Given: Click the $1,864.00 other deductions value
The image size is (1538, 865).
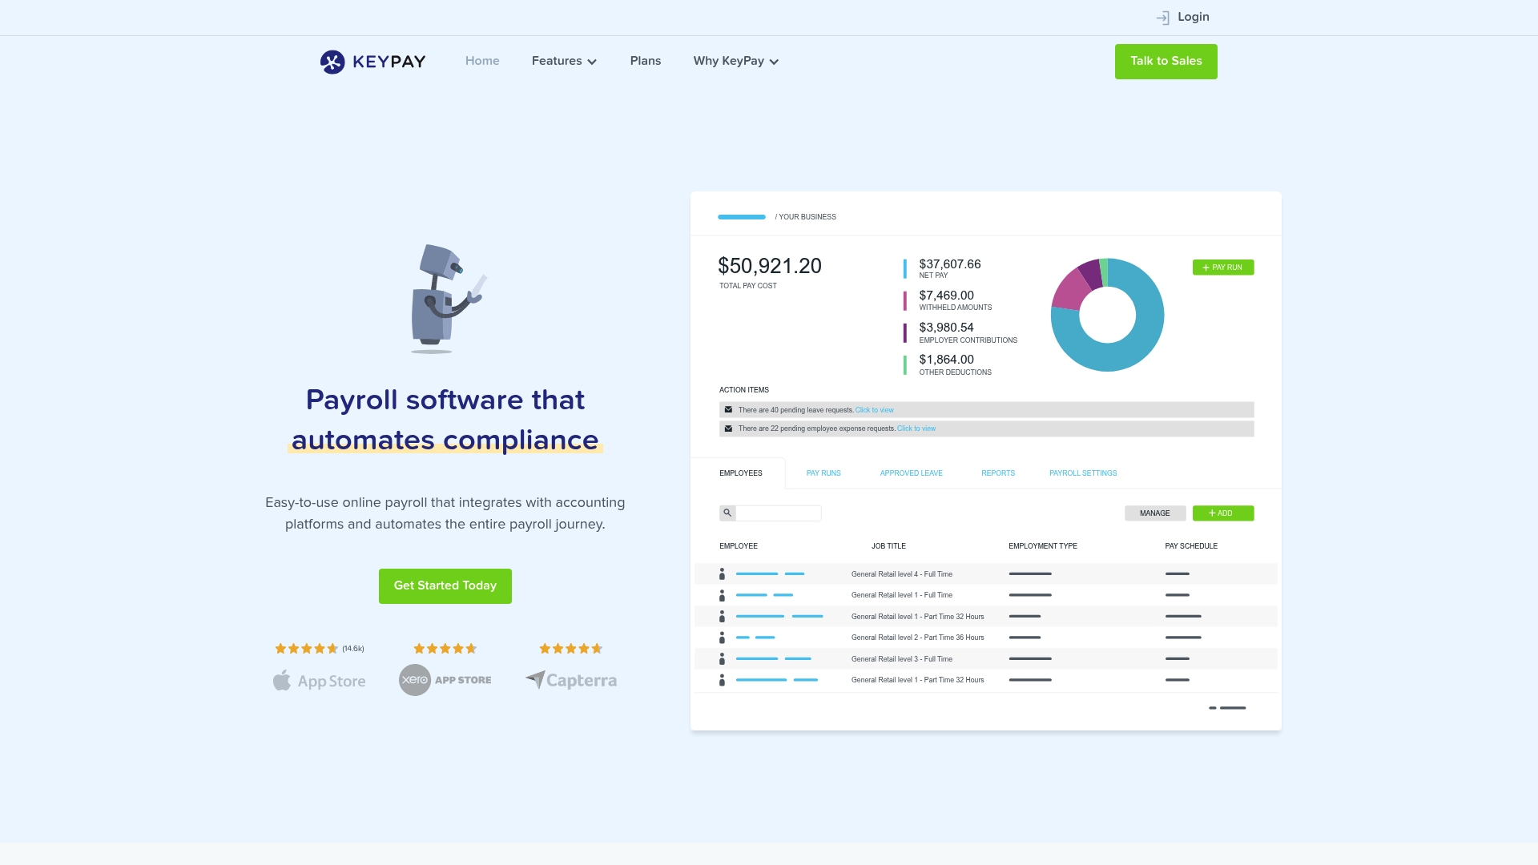Looking at the screenshot, I should [947, 360].
